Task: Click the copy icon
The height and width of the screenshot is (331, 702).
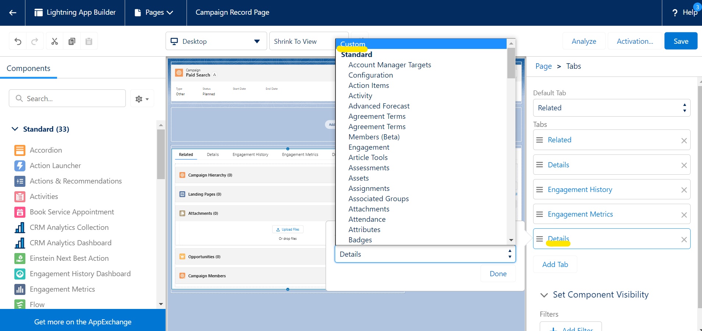Action: pos(72,41)
